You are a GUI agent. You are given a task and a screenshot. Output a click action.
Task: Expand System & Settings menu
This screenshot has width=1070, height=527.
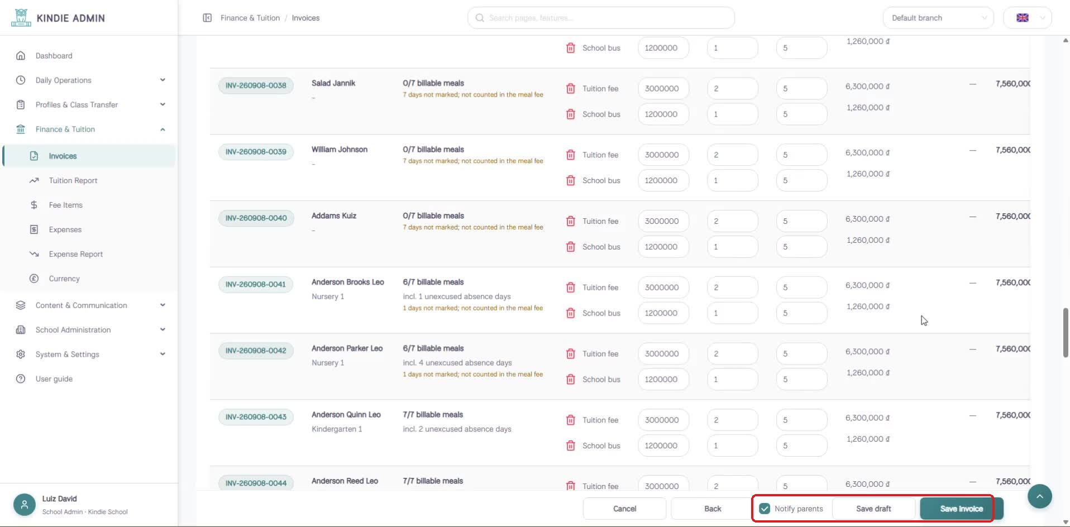[x=89, y=354]
